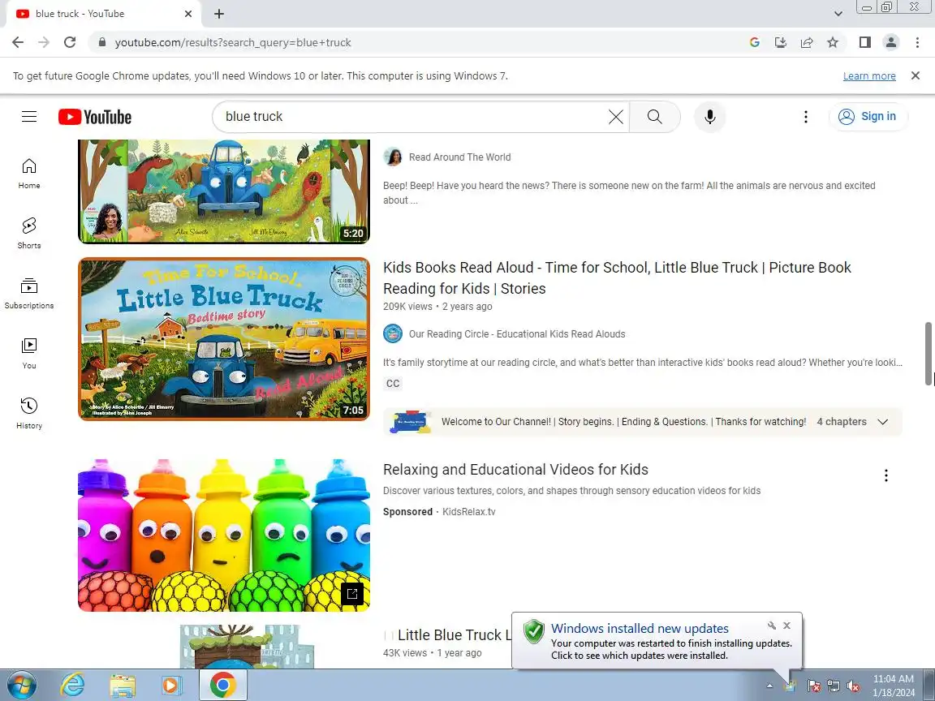Click the muted volume tray icon
Viewport: 935px width, 701px height.
click(x=853, y=686)
